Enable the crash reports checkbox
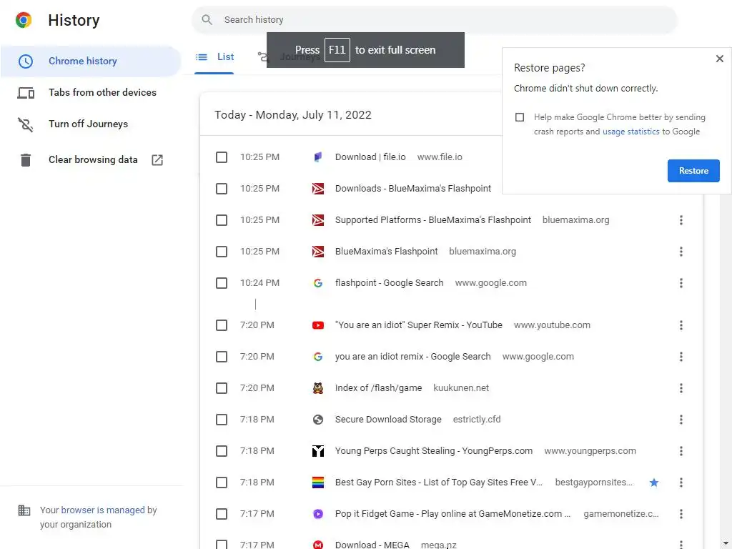Viewport: 732px width, 549px height. [x=520, y=117]
